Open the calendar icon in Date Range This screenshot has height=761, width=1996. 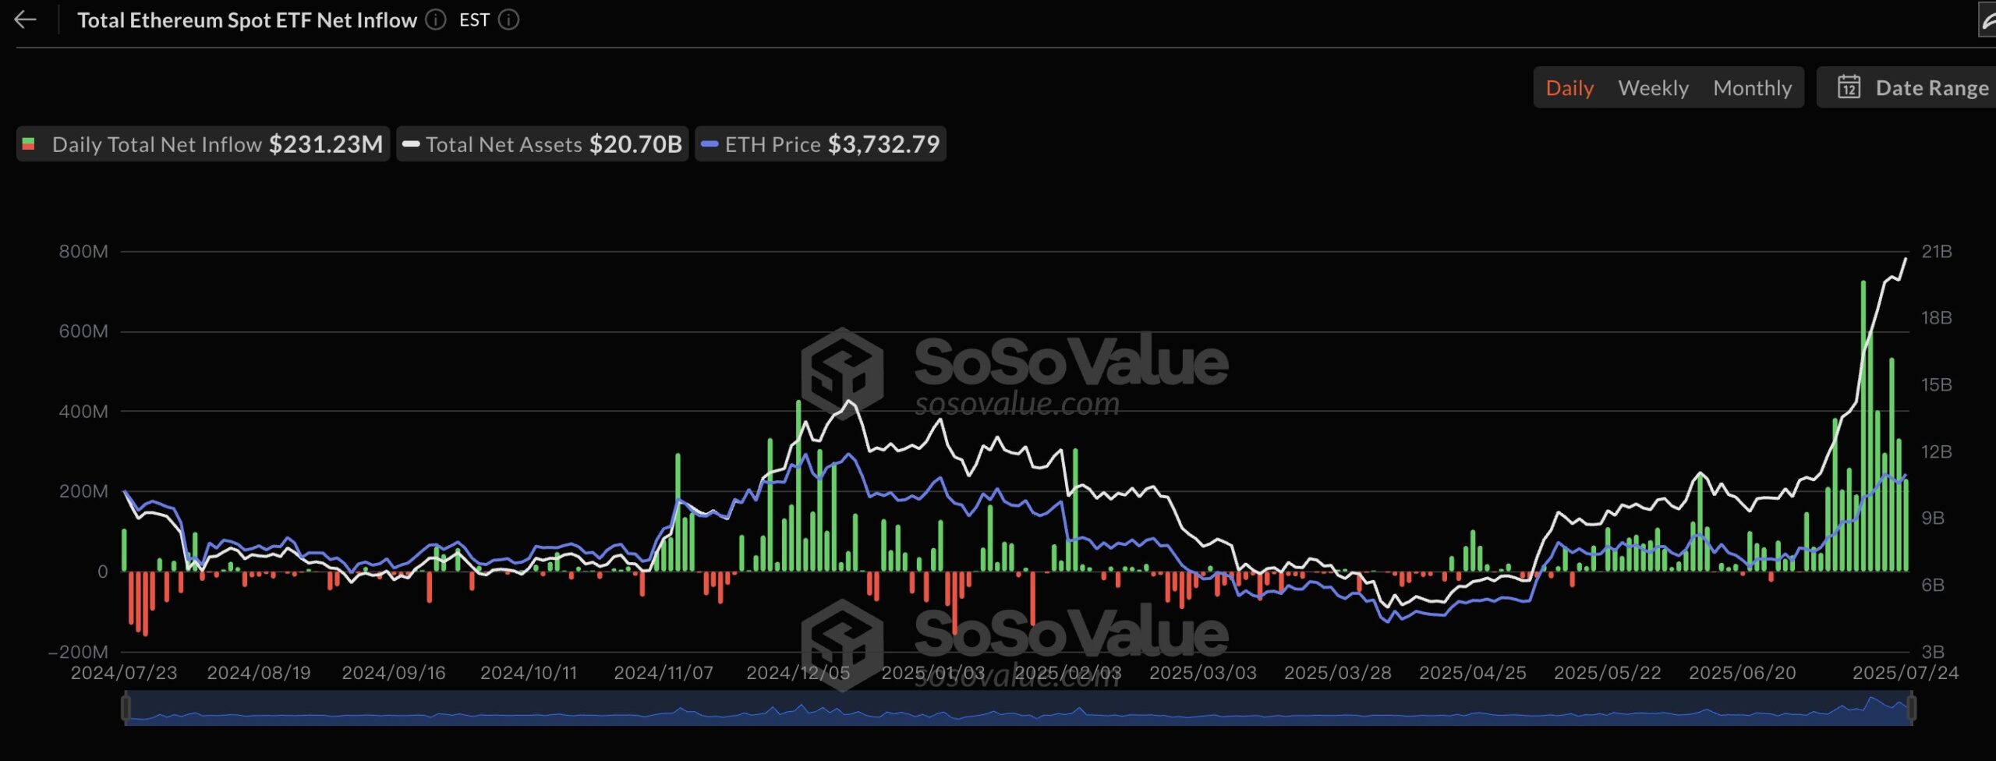pos(1849,87)
